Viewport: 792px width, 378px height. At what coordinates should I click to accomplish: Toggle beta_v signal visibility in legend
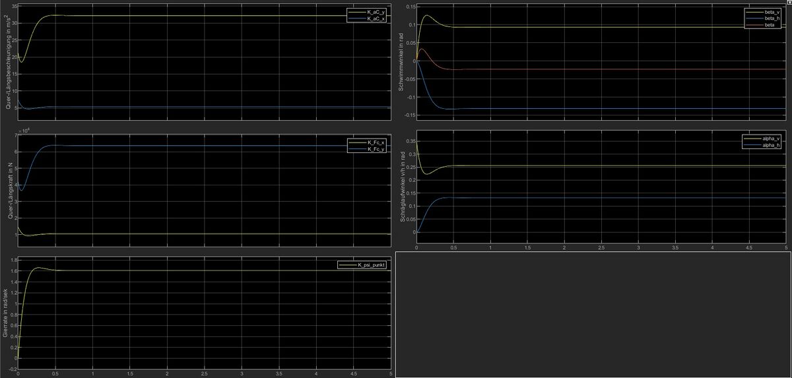[772, 12]
